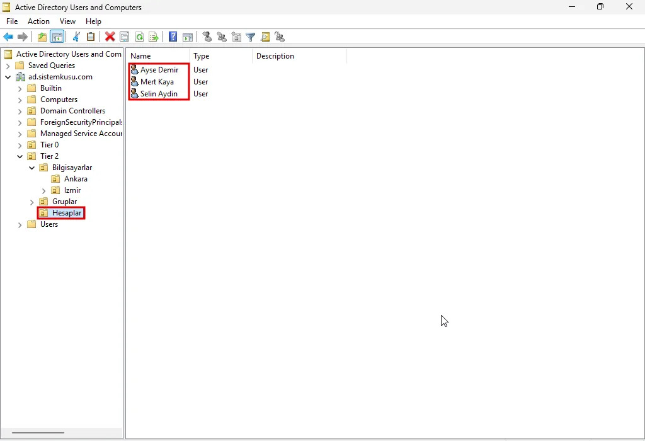Select the Builtin tree item
This screenshot has width=645, height=441.
[x=51, y=88]
